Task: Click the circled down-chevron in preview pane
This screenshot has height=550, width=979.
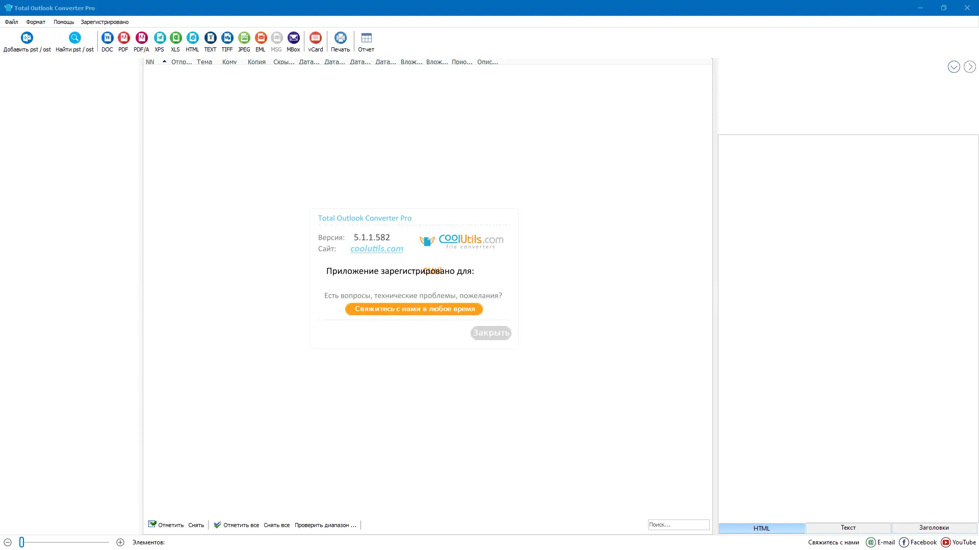Action: [954, 67]
